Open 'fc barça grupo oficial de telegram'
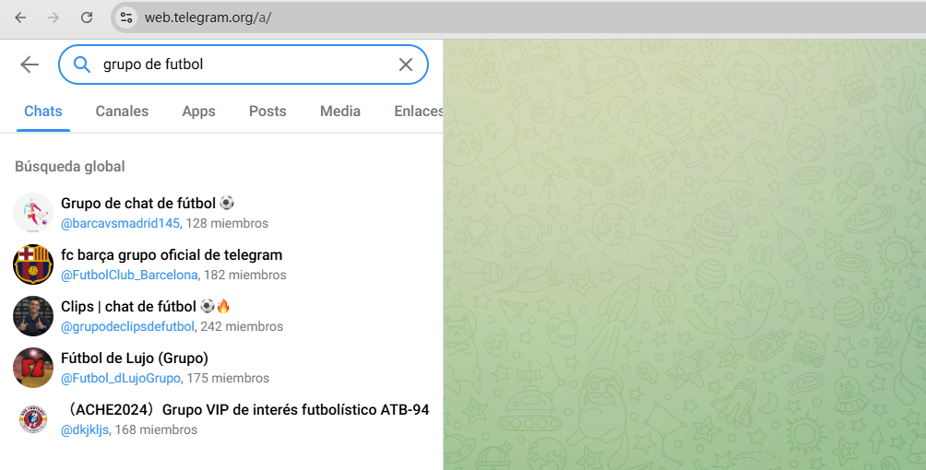This screenshot has height=470, width=926. [x=221, y=264]
